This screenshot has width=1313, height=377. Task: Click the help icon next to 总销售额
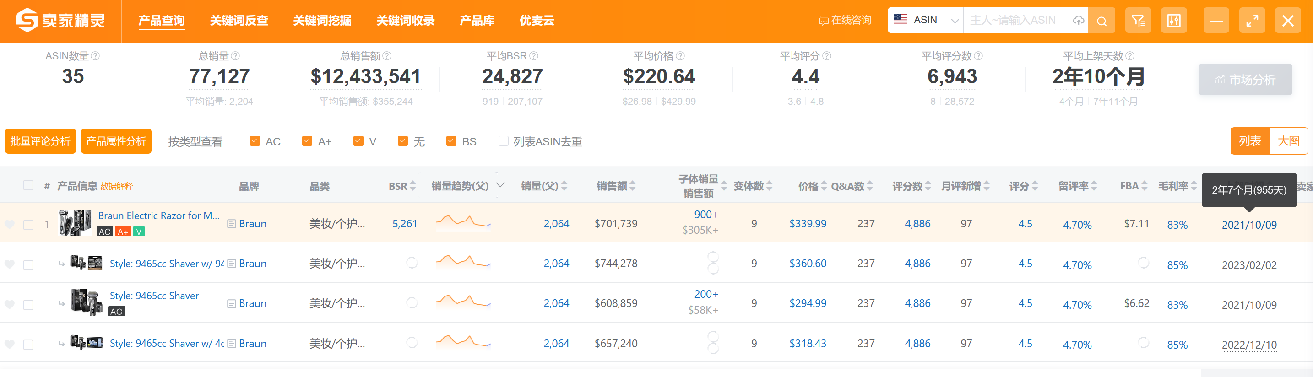387,55
